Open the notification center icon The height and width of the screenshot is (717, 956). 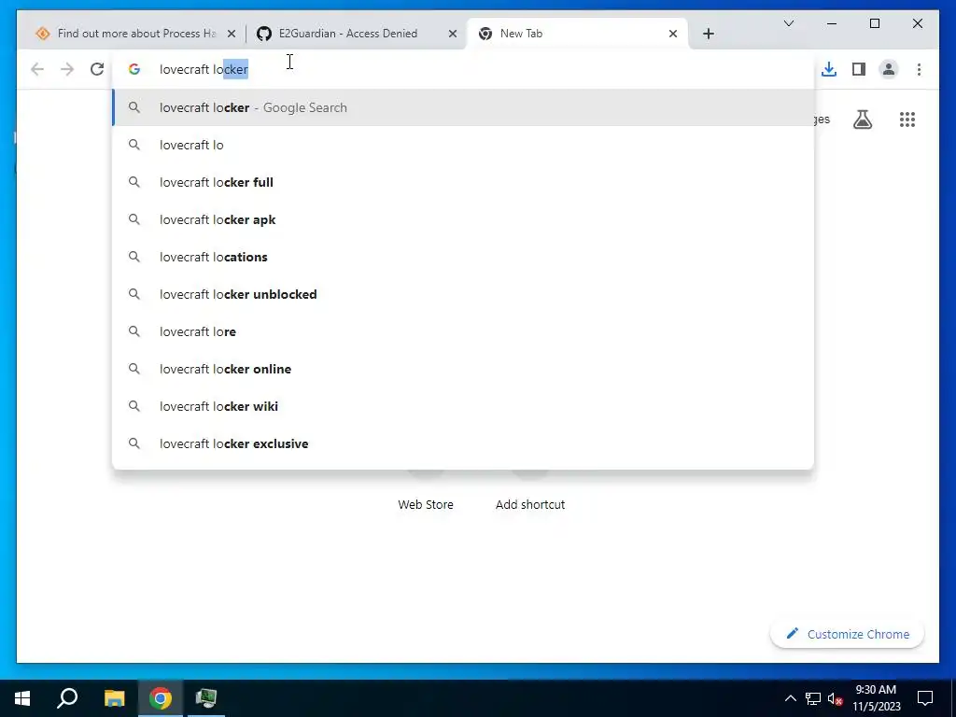tap(925, 698)
